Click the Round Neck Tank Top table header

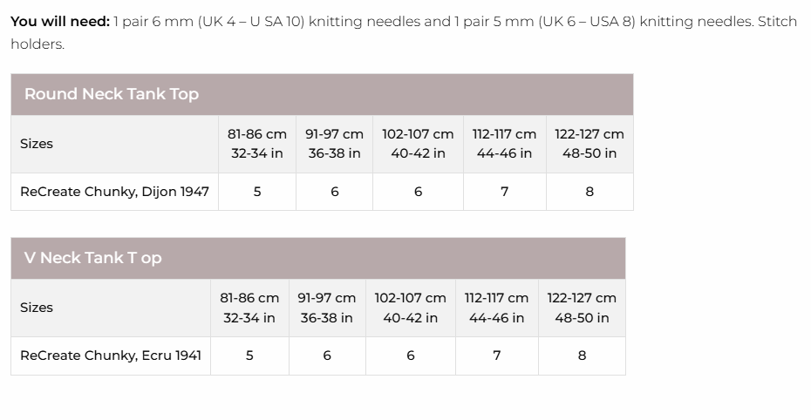click(x=112, y=94)
